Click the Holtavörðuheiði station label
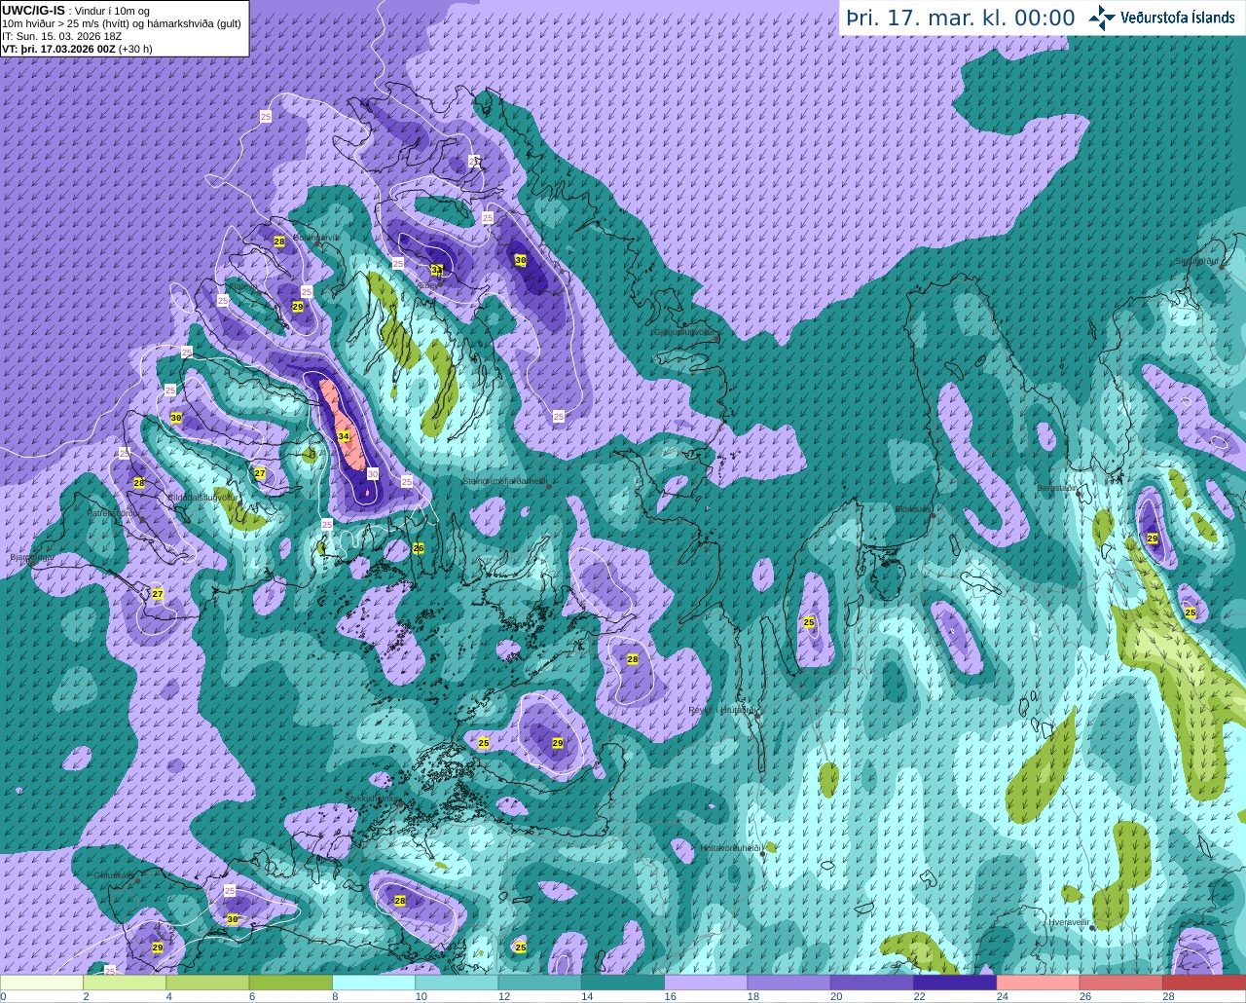The height and width of the screenshot is (1003, 1246). click(731, 848)
